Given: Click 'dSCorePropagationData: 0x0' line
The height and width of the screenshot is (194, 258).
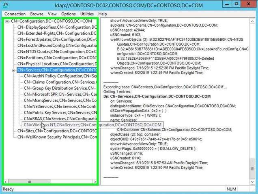Looking at the screenshot, I should (x=139, y=111).
